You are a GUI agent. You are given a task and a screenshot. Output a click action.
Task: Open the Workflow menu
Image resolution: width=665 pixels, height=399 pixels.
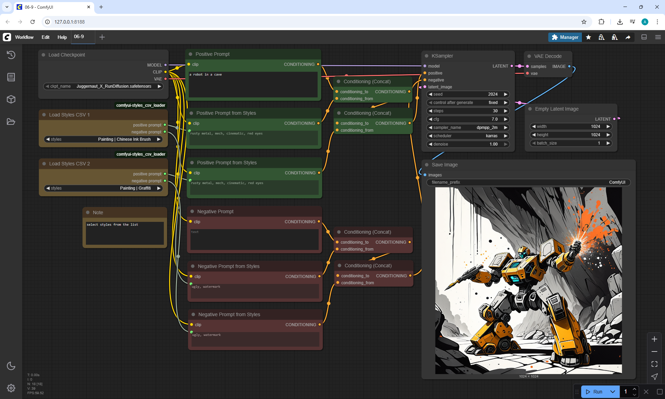(x=24, y=37)
